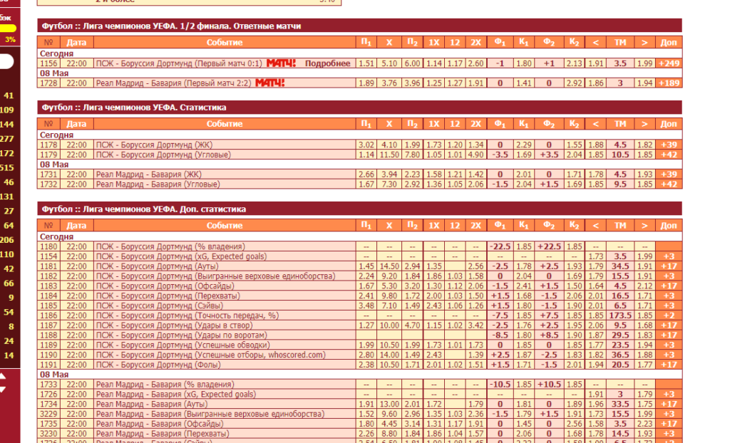Click the МАТЧ! logo on PSG–Borussia row
The width and height of the screenshot is (730, 443).
pos(281,63)
